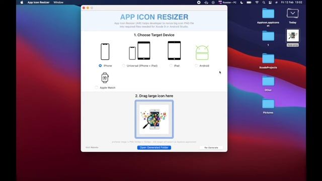Click the dropped icon preview image

point(154,119)
